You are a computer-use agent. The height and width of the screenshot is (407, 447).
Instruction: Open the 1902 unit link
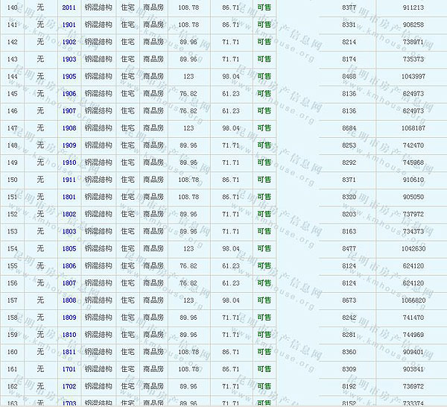69,42
